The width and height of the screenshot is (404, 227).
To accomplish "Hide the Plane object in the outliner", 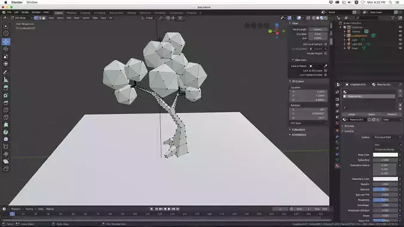I will pos(400,48).
